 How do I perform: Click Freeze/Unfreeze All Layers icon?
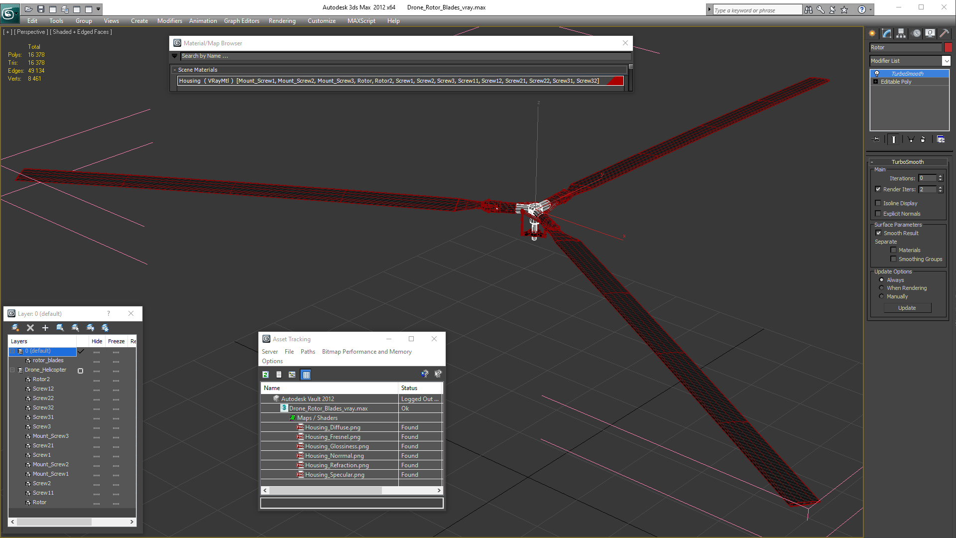(x=105, y=328)
